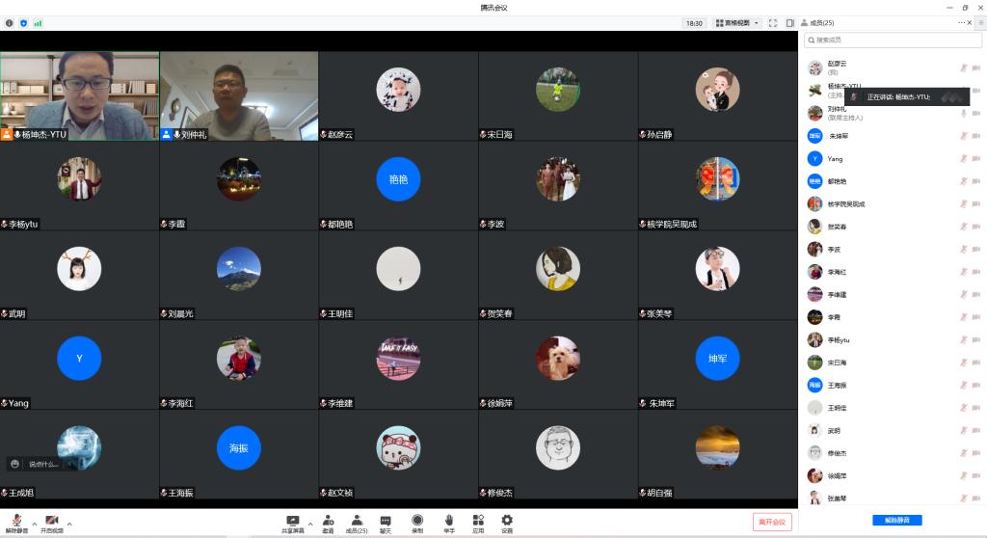Open the three-dot menu in members panel
The image size is (987, 538).
coord(962,22)
